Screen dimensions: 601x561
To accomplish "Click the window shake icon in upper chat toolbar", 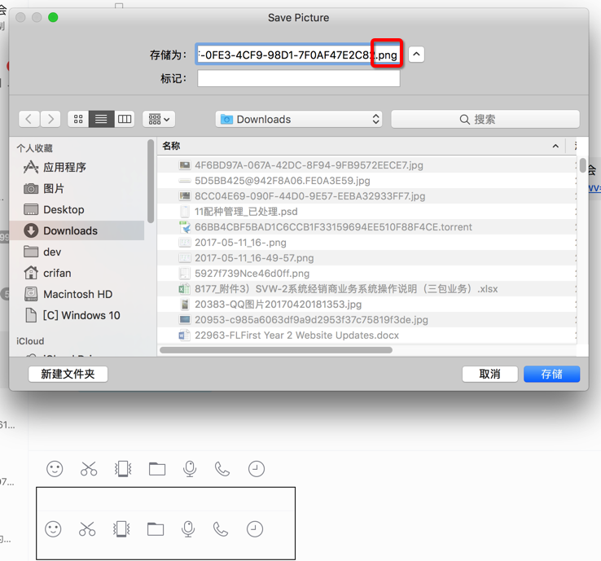I will [123, 469].
